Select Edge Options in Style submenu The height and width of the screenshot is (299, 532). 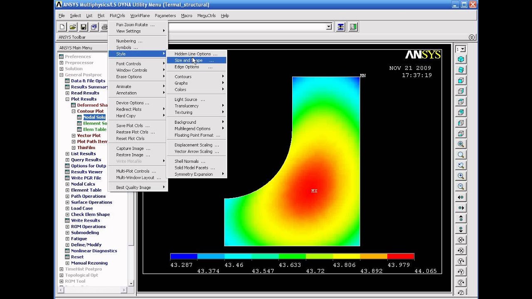pyautogui.click(x=197, y=67)
